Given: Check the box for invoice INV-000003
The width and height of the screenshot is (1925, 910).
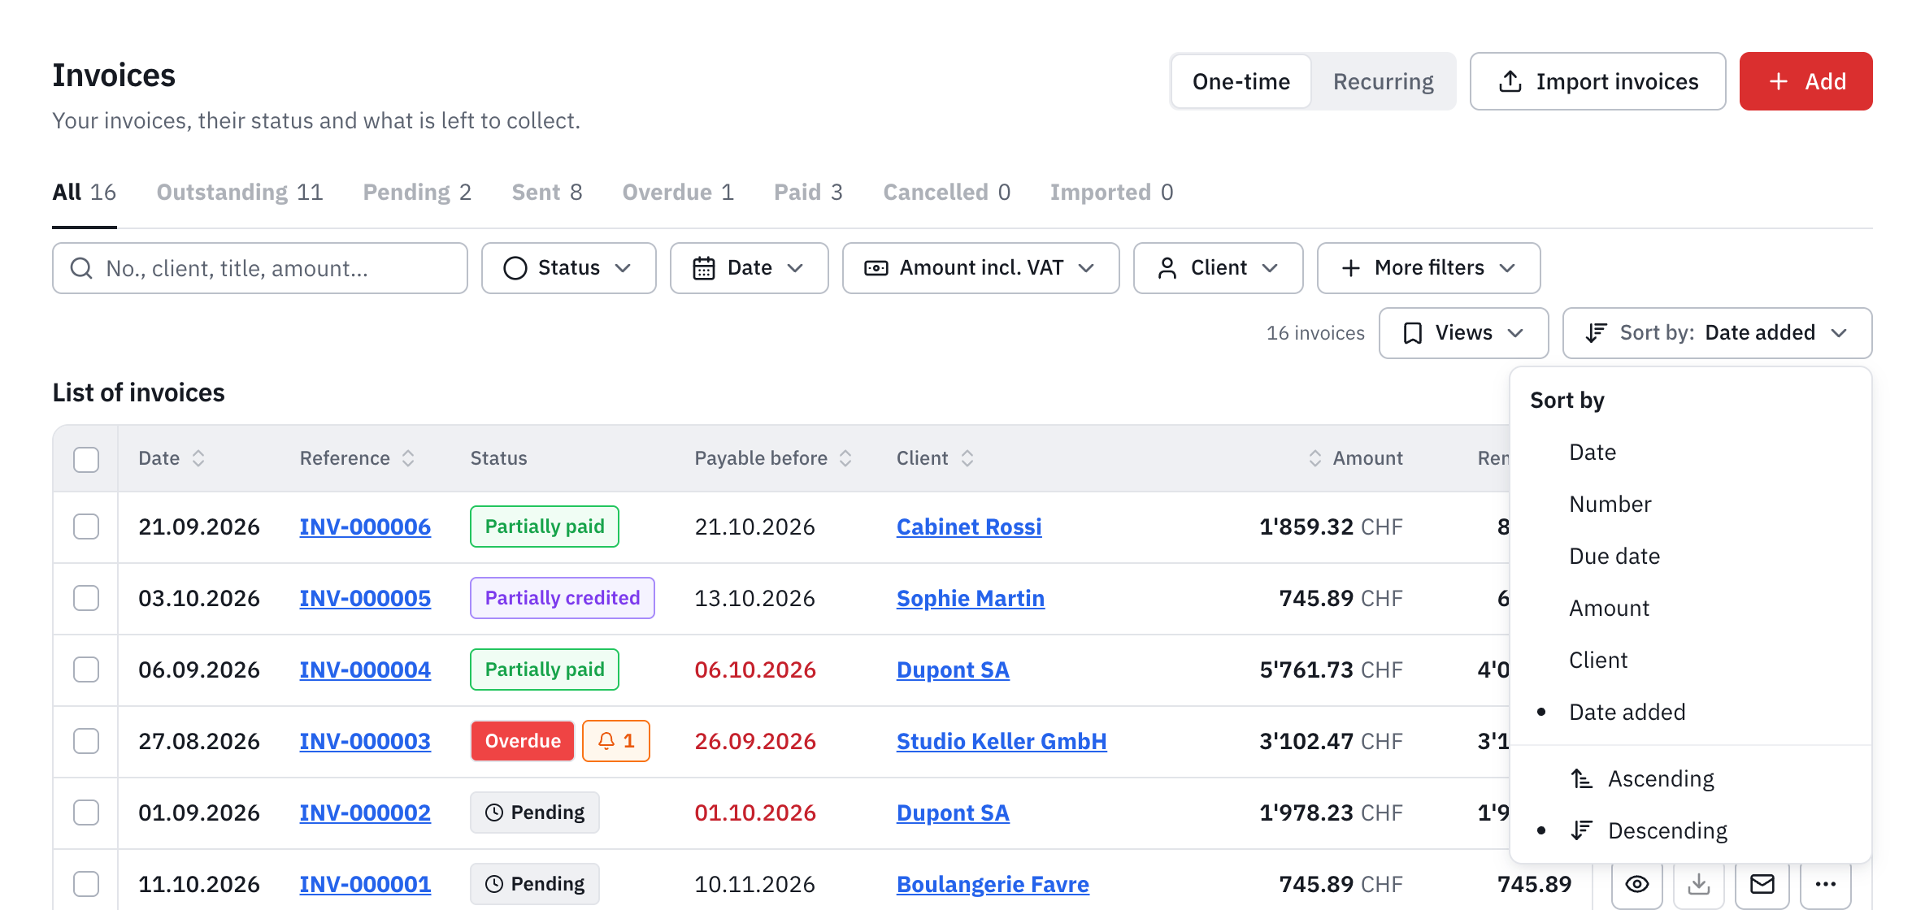Looking at the screenshot, I should pyautogui.click(x=86, y=741).
